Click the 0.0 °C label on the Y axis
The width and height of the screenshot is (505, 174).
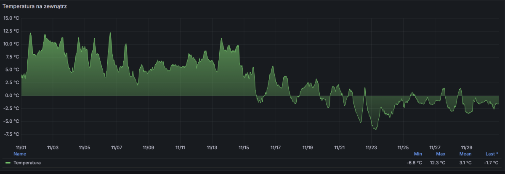coord(12,95)
